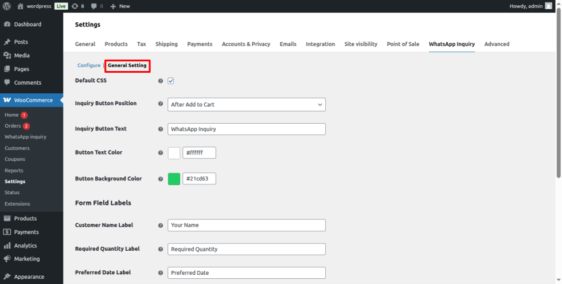The width and height of the screenshot is (562, 284).
Task: Click the Media library icon
Action: tap(7, 56)
